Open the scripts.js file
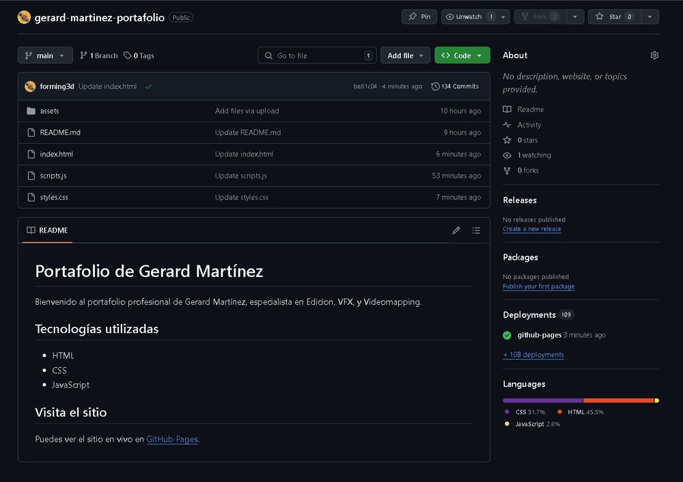The width and height of the screenshot is (683, 482). click(53, 175)
